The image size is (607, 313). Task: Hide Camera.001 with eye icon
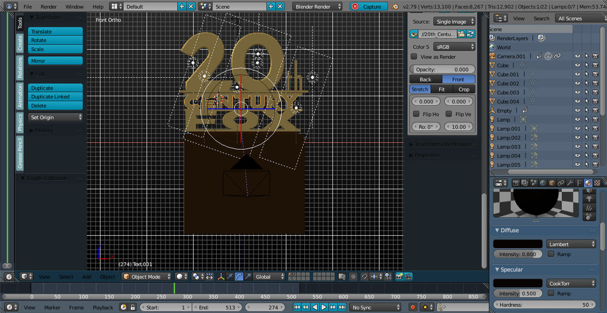[578, 56]
